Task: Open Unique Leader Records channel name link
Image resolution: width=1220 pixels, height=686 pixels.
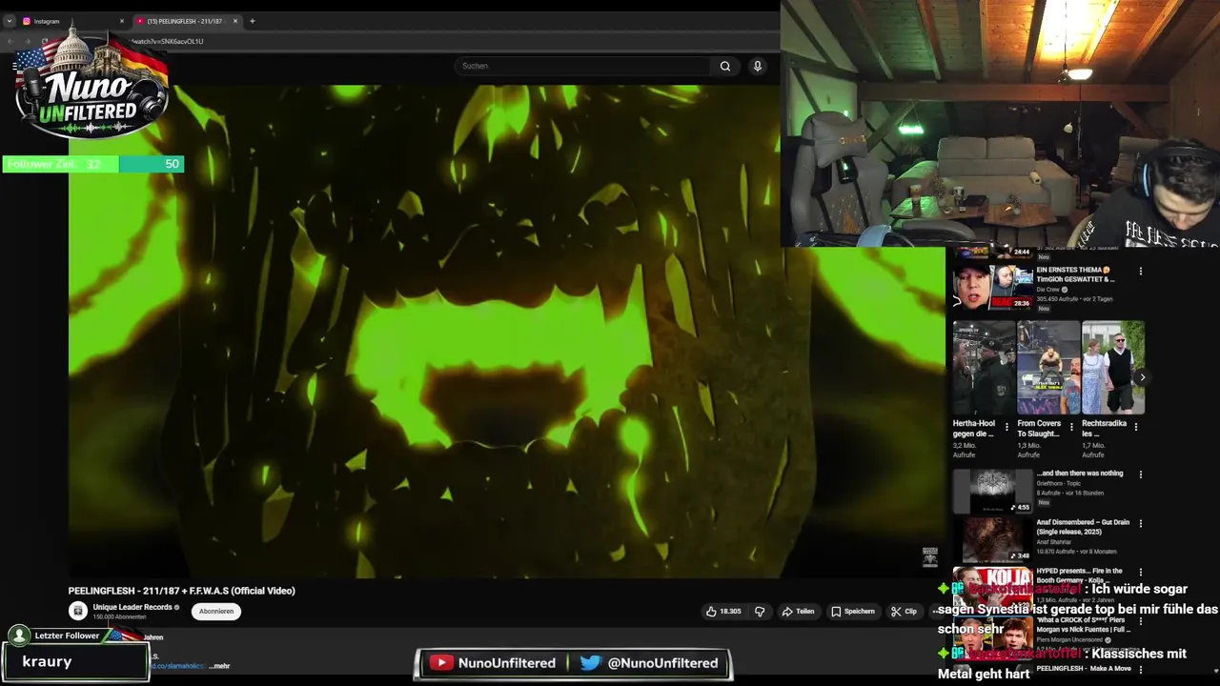Action: pos(132,607)
